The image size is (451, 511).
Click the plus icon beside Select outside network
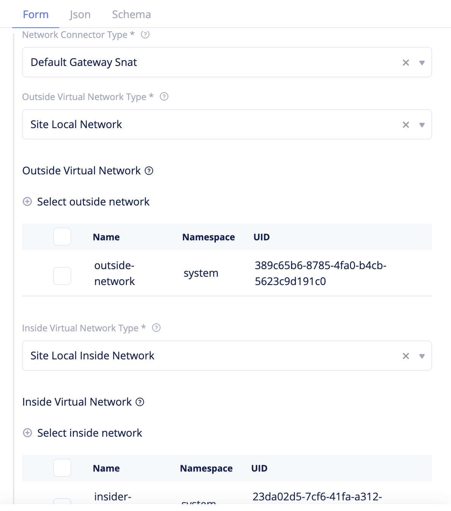(27, 202)
